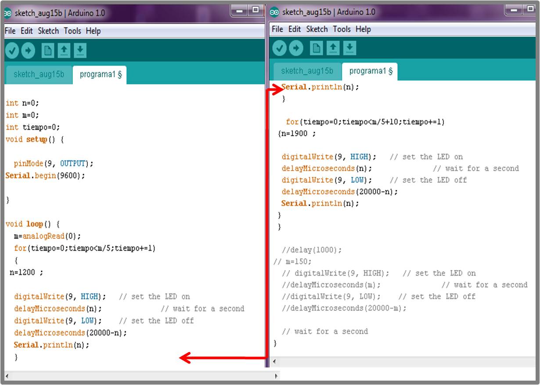
Task: Click Open sketch up-arrow icon in left window
Action: (x=64, y=51)
